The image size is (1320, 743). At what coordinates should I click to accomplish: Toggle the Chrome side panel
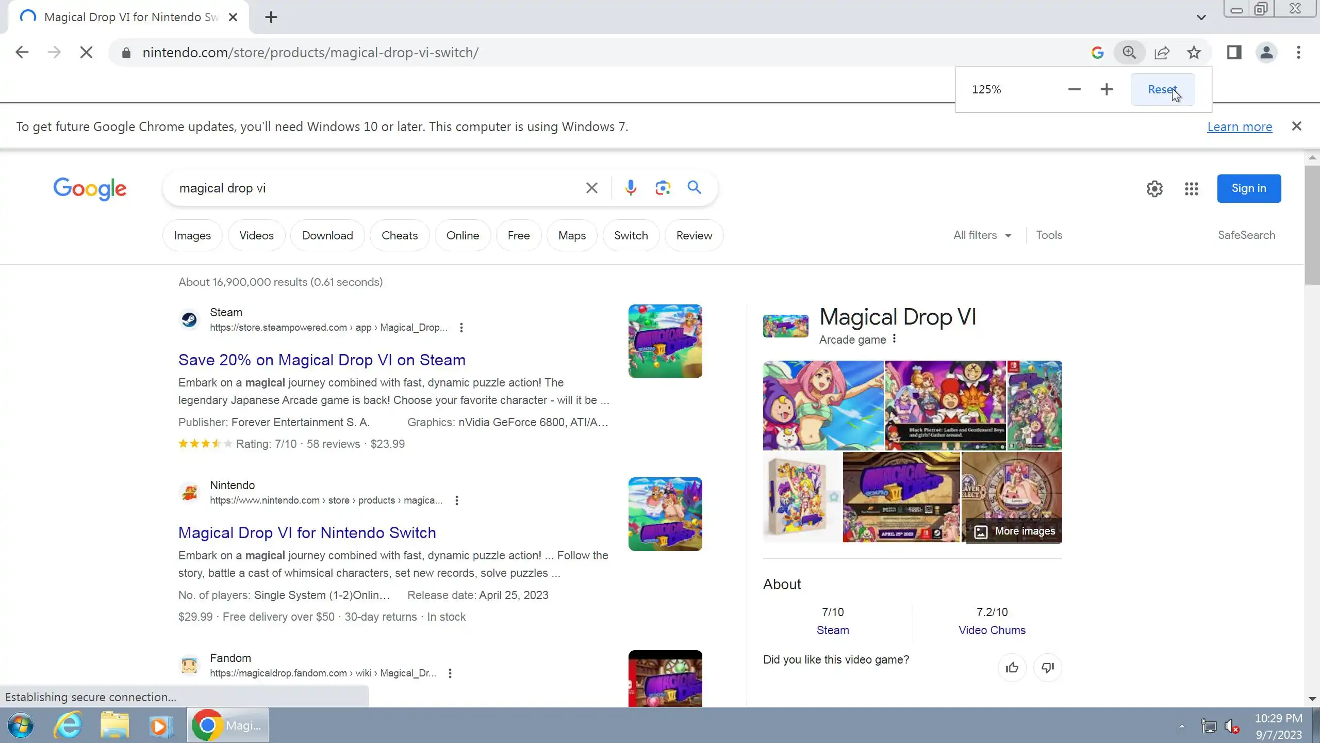[x=1234, y=53]
